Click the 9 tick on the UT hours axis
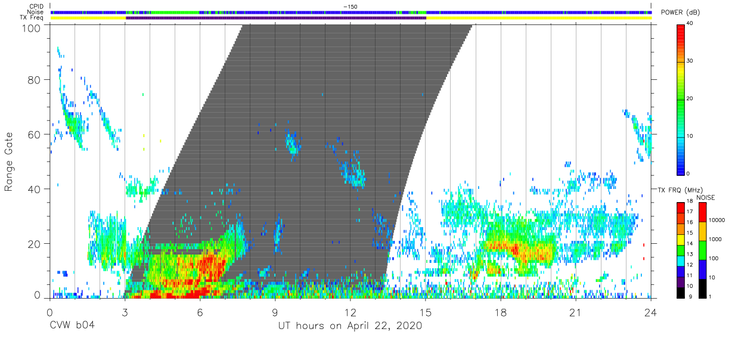The image size is (732, 338). 275,312
